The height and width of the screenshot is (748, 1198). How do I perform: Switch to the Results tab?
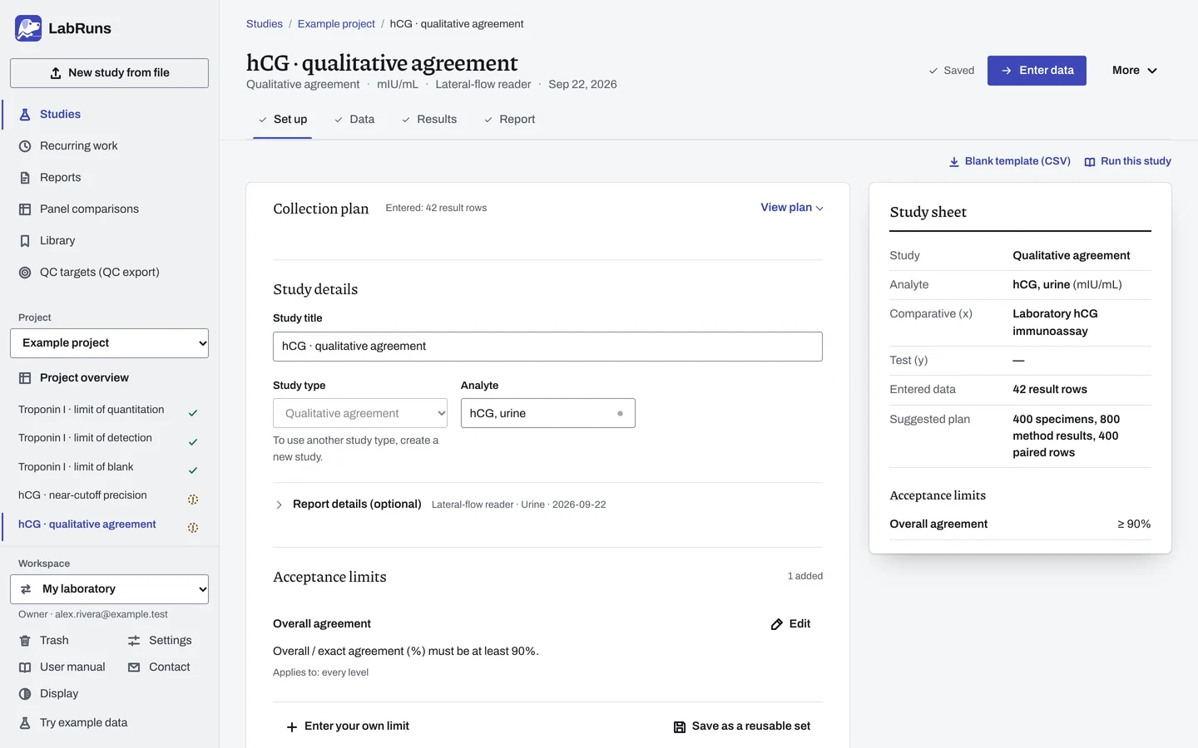(x=429, y=120)
